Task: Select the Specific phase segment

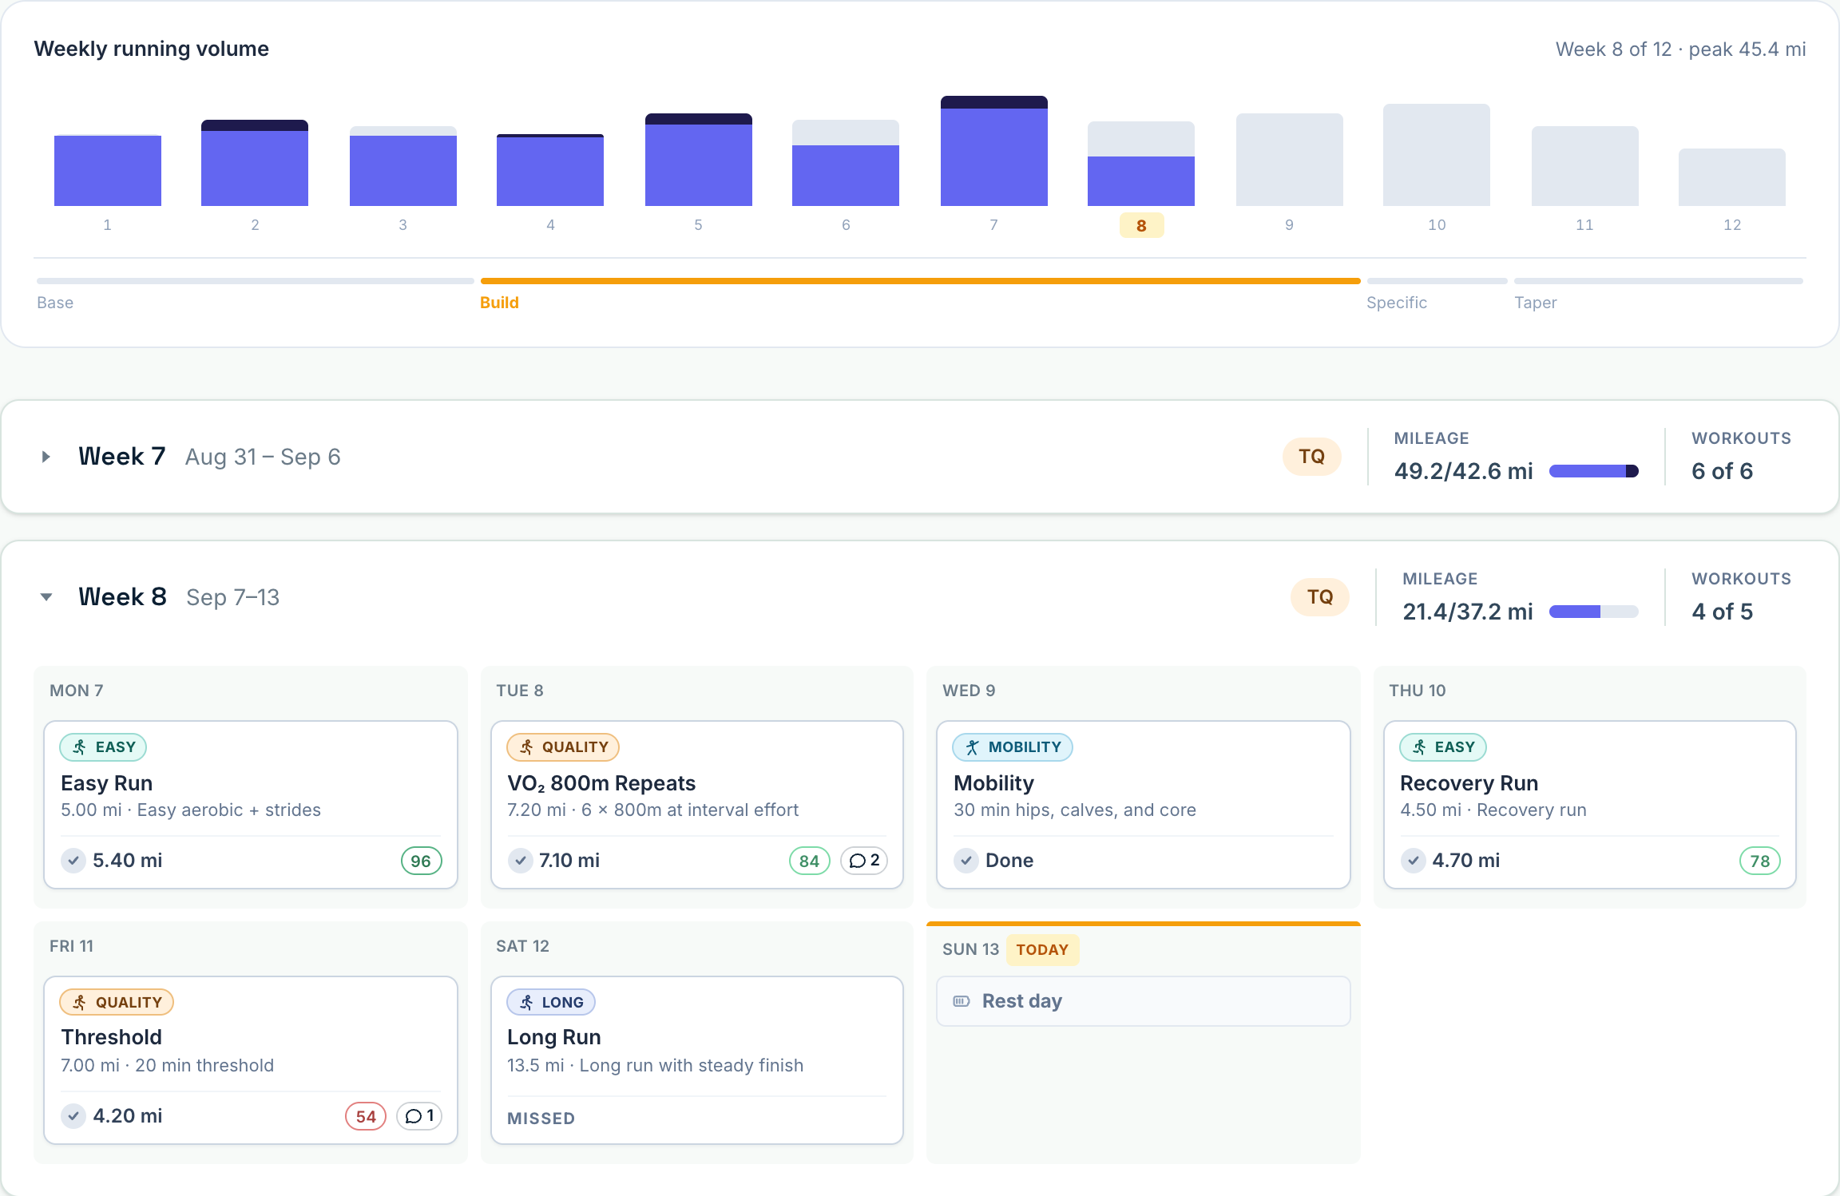Action: [x=1437, y=293]
